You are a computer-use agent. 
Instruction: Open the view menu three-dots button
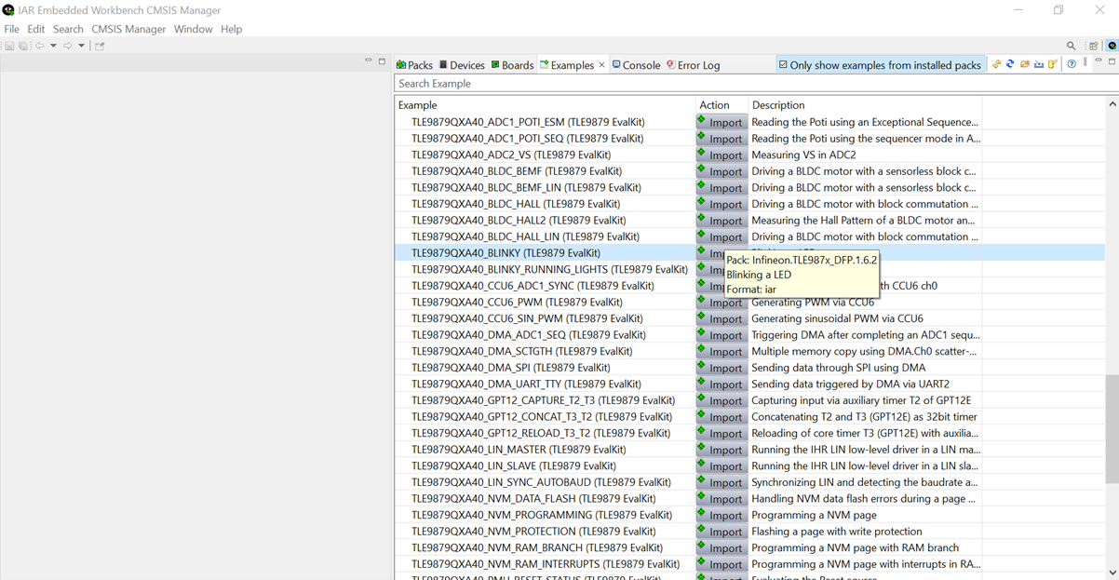pos(1085,63)
